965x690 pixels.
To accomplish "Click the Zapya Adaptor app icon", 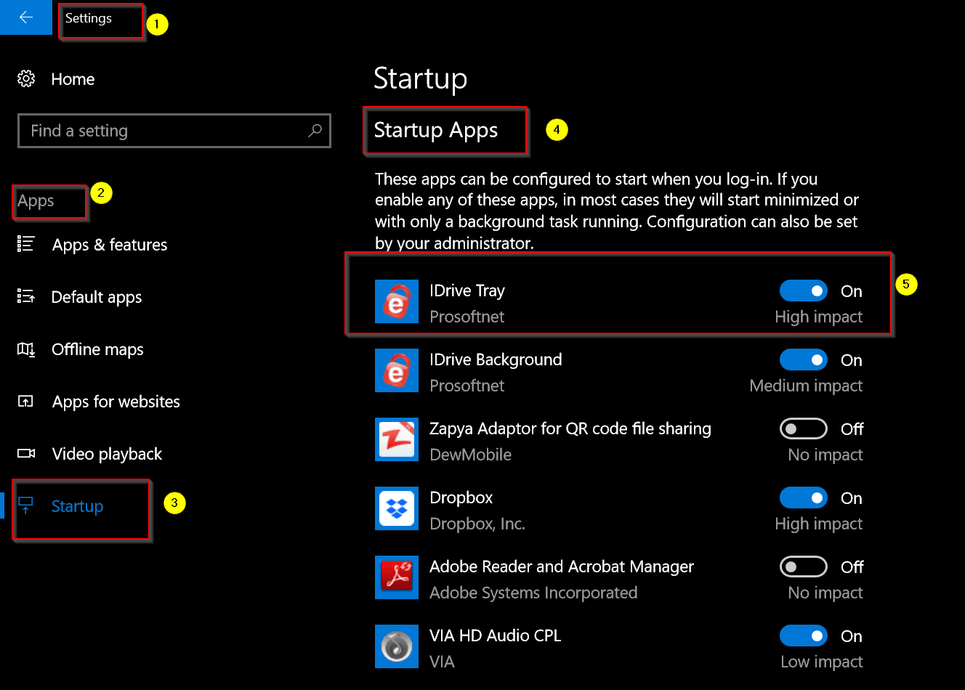I will click(x=396, y=439).
